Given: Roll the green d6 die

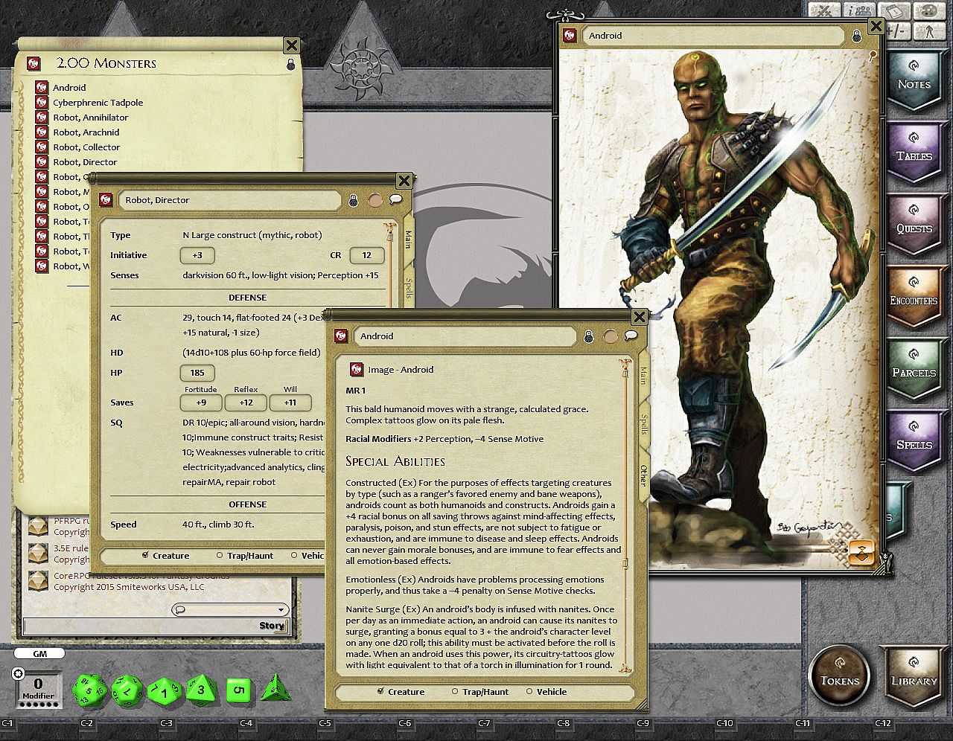Looking at the screenshot, I should pyautogui.click(x=238, y=690).
